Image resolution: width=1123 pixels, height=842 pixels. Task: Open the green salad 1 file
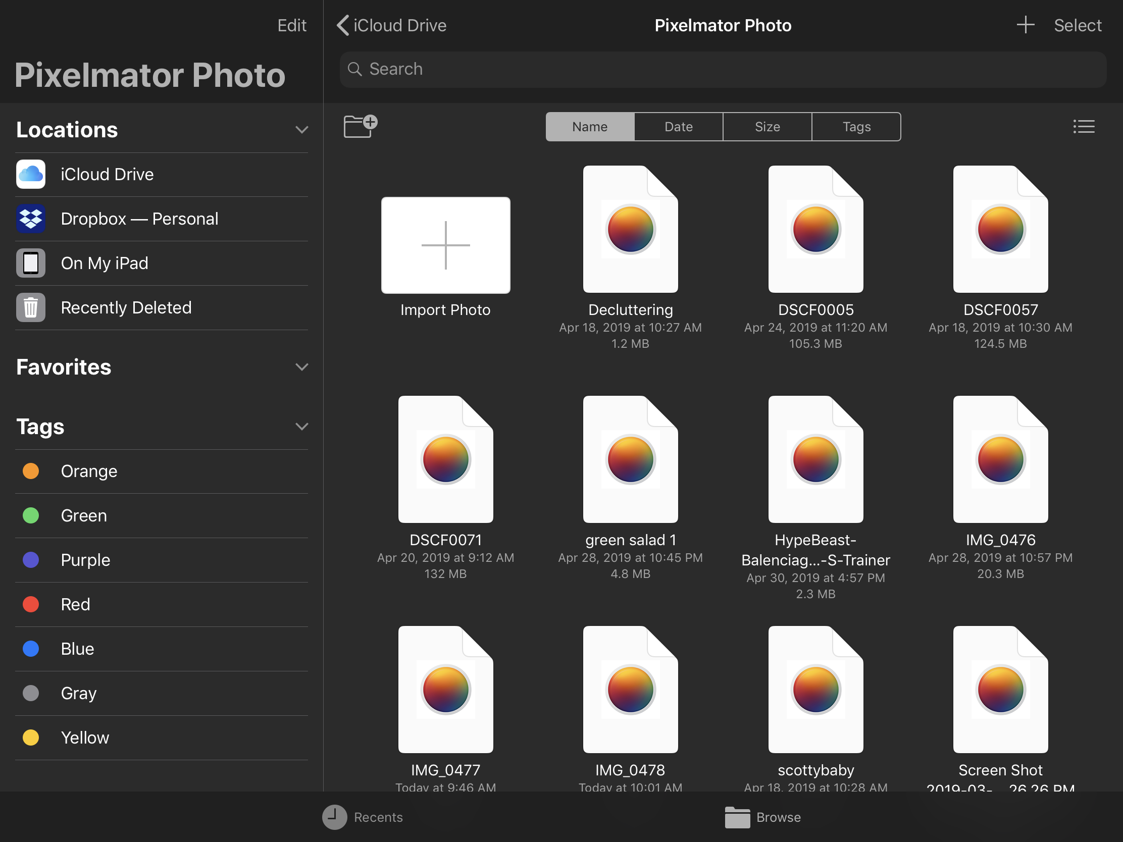(x=631, y=459)
